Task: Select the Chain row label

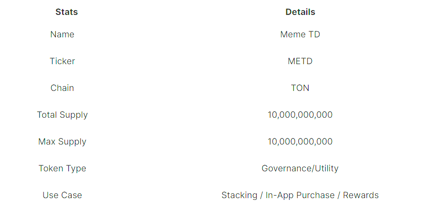Action: (x=62, y=88)
